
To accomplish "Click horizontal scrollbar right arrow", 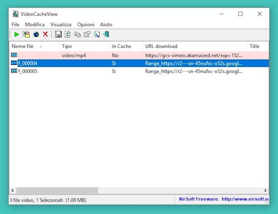I will (x=265, y=190).
